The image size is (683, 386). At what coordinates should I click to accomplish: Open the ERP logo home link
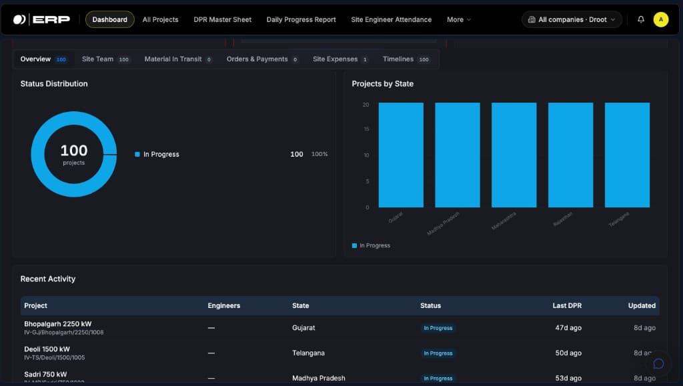click(x=41, y=19)
